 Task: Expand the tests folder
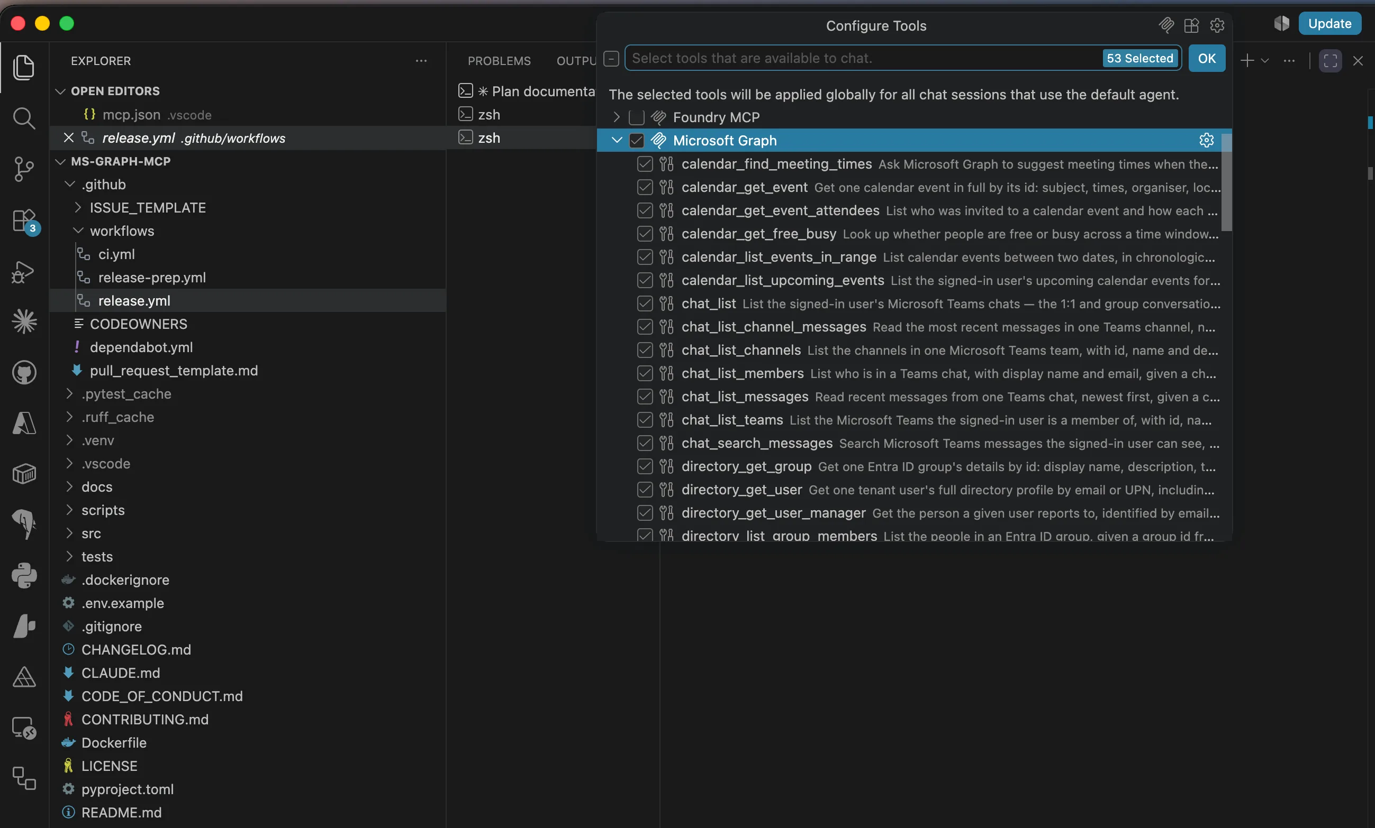(70, 556)
